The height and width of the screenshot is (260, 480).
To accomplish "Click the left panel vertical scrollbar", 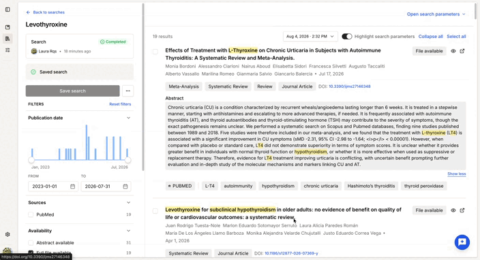I will (x=143, y=87).
